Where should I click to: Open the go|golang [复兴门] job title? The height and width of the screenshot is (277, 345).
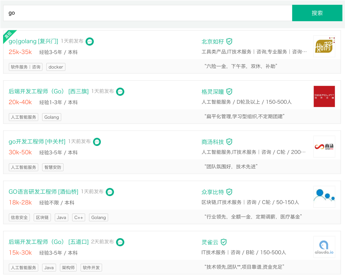tap(33, 41)
